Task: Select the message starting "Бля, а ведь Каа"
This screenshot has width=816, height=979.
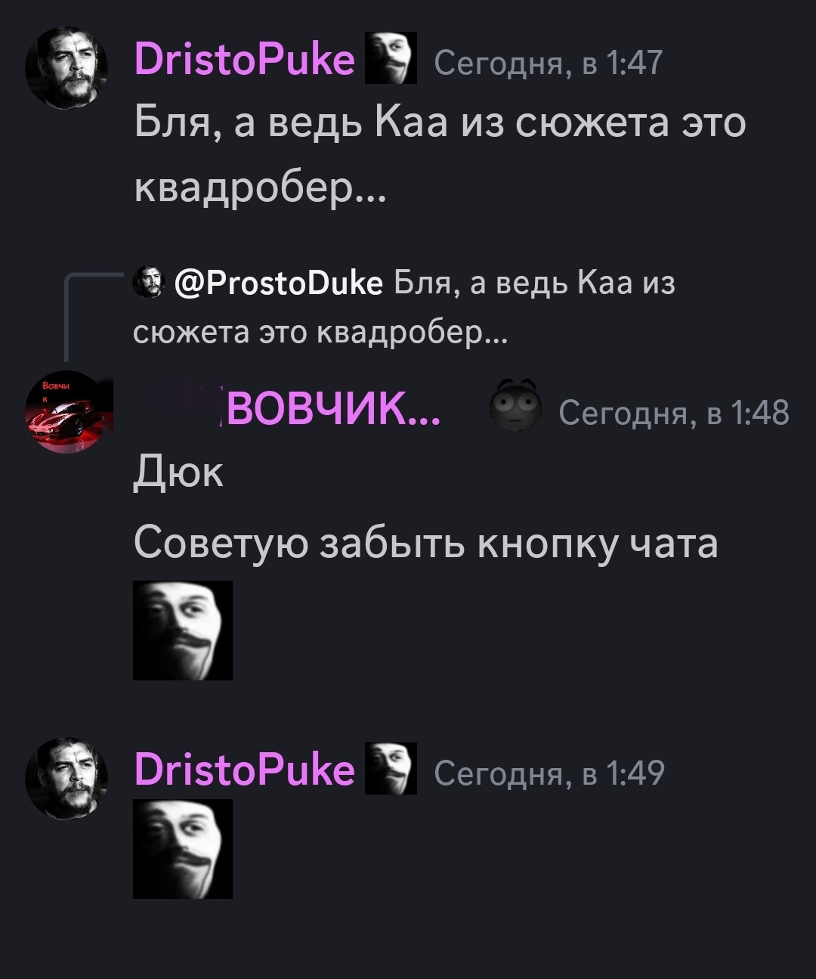Action: click(x=440, y=154)
